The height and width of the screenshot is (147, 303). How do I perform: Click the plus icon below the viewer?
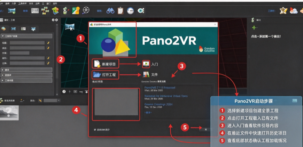[70, 92]
